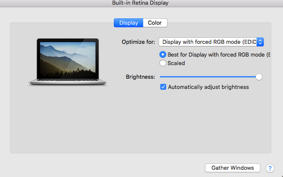Open the Optimize for popup menu
The width and height of the screenshot is (283, 177).
211,42
